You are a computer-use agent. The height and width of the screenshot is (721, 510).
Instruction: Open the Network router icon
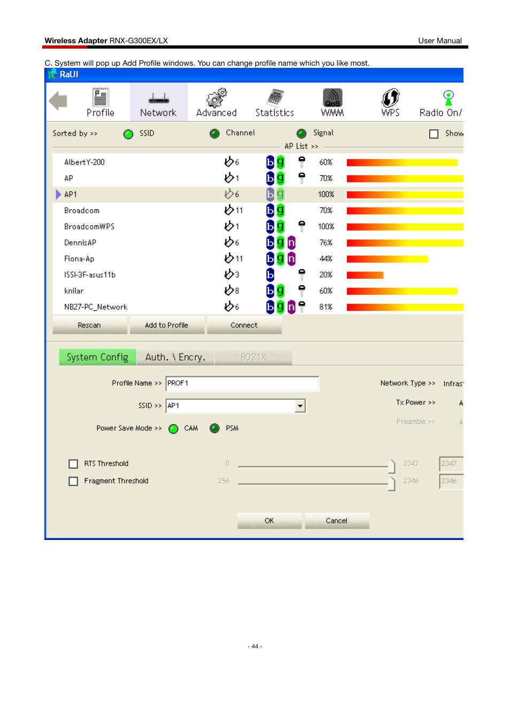pos(159,98)
